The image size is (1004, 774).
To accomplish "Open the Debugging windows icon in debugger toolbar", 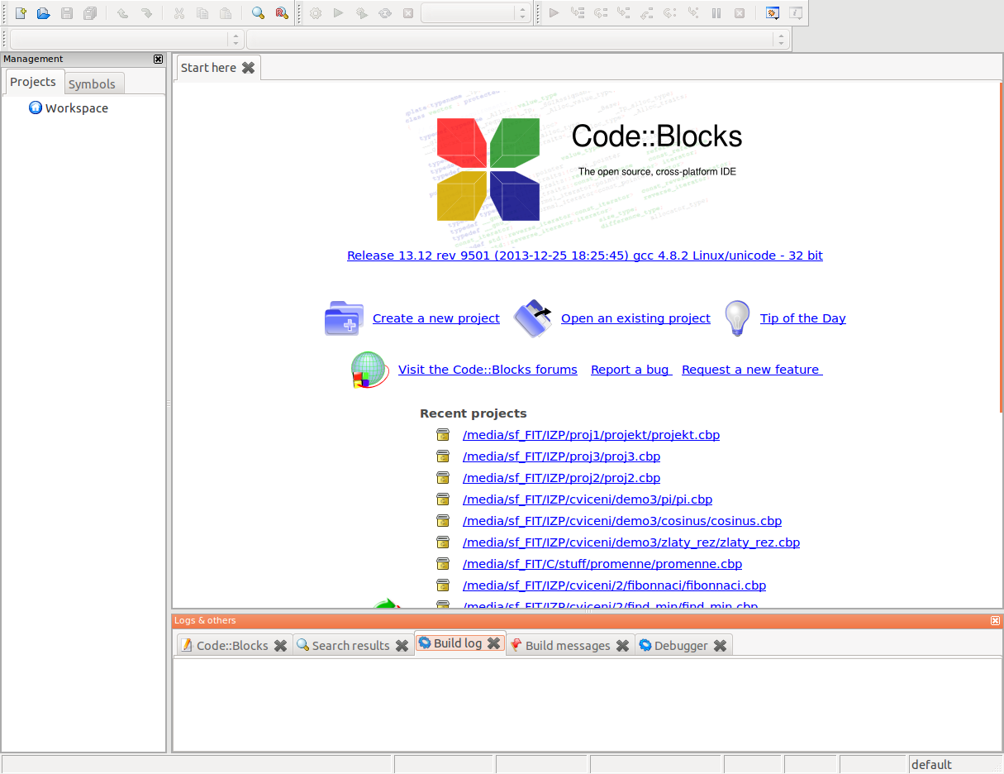I will 771,13.
